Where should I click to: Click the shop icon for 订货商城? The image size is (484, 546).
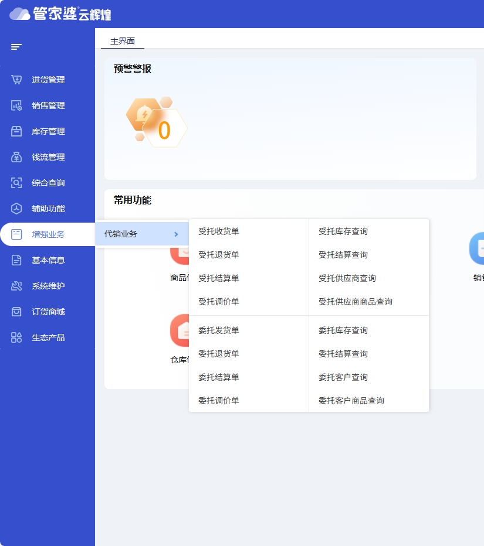pyautogui.click(x=16, y=312)
